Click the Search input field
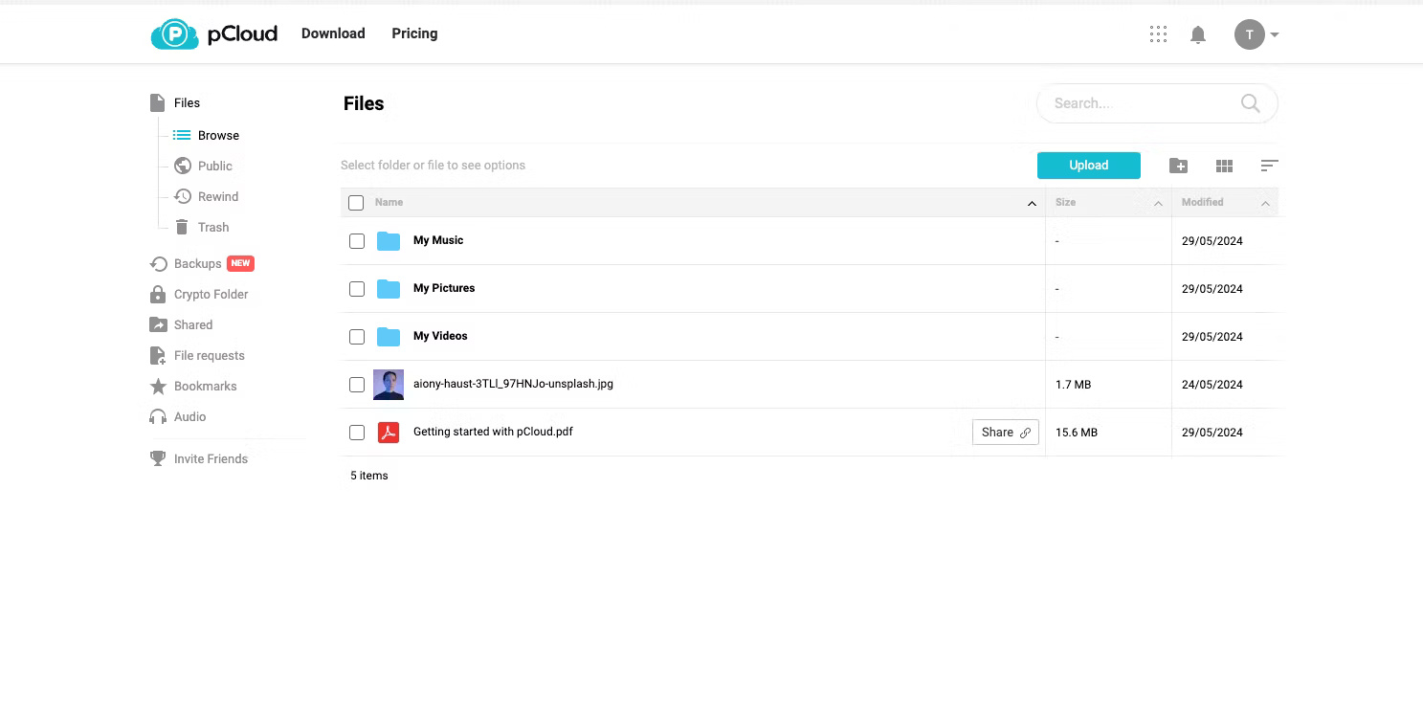Viewport: 1423px width, 712px height. (1139, 102)
